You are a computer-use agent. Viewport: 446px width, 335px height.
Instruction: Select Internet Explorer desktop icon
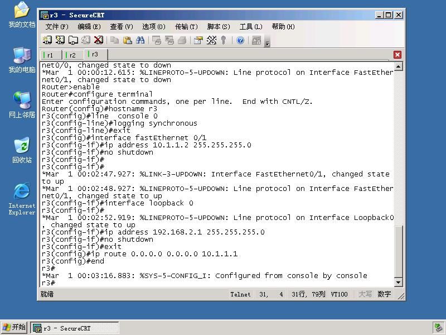(x=22, y=199)
